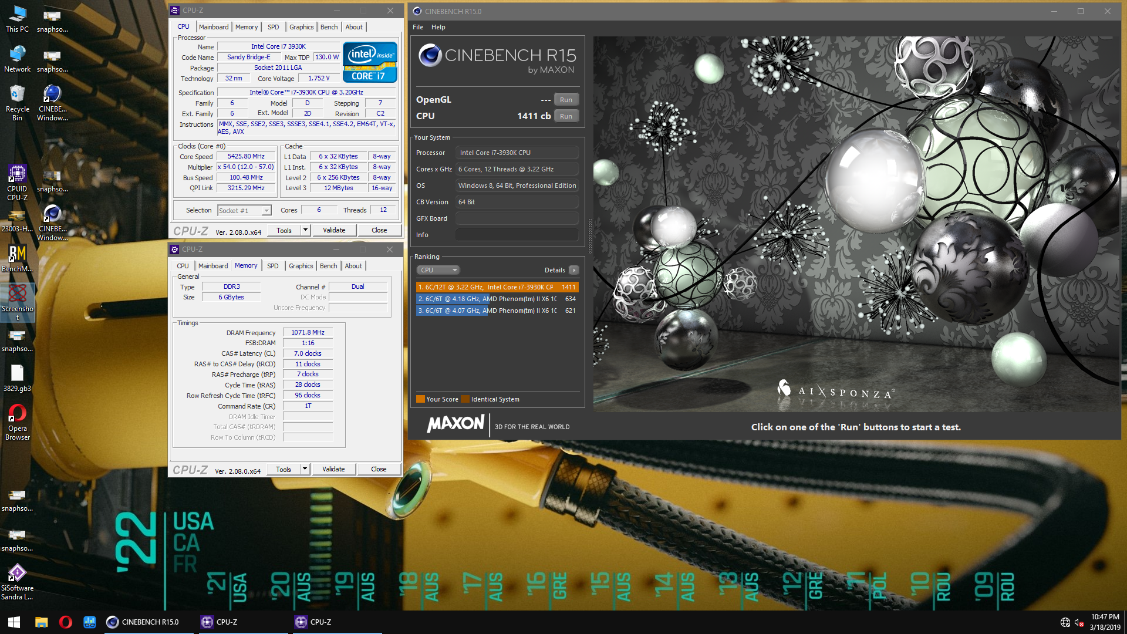Open the network globe tray icon

coord(1065,622)
